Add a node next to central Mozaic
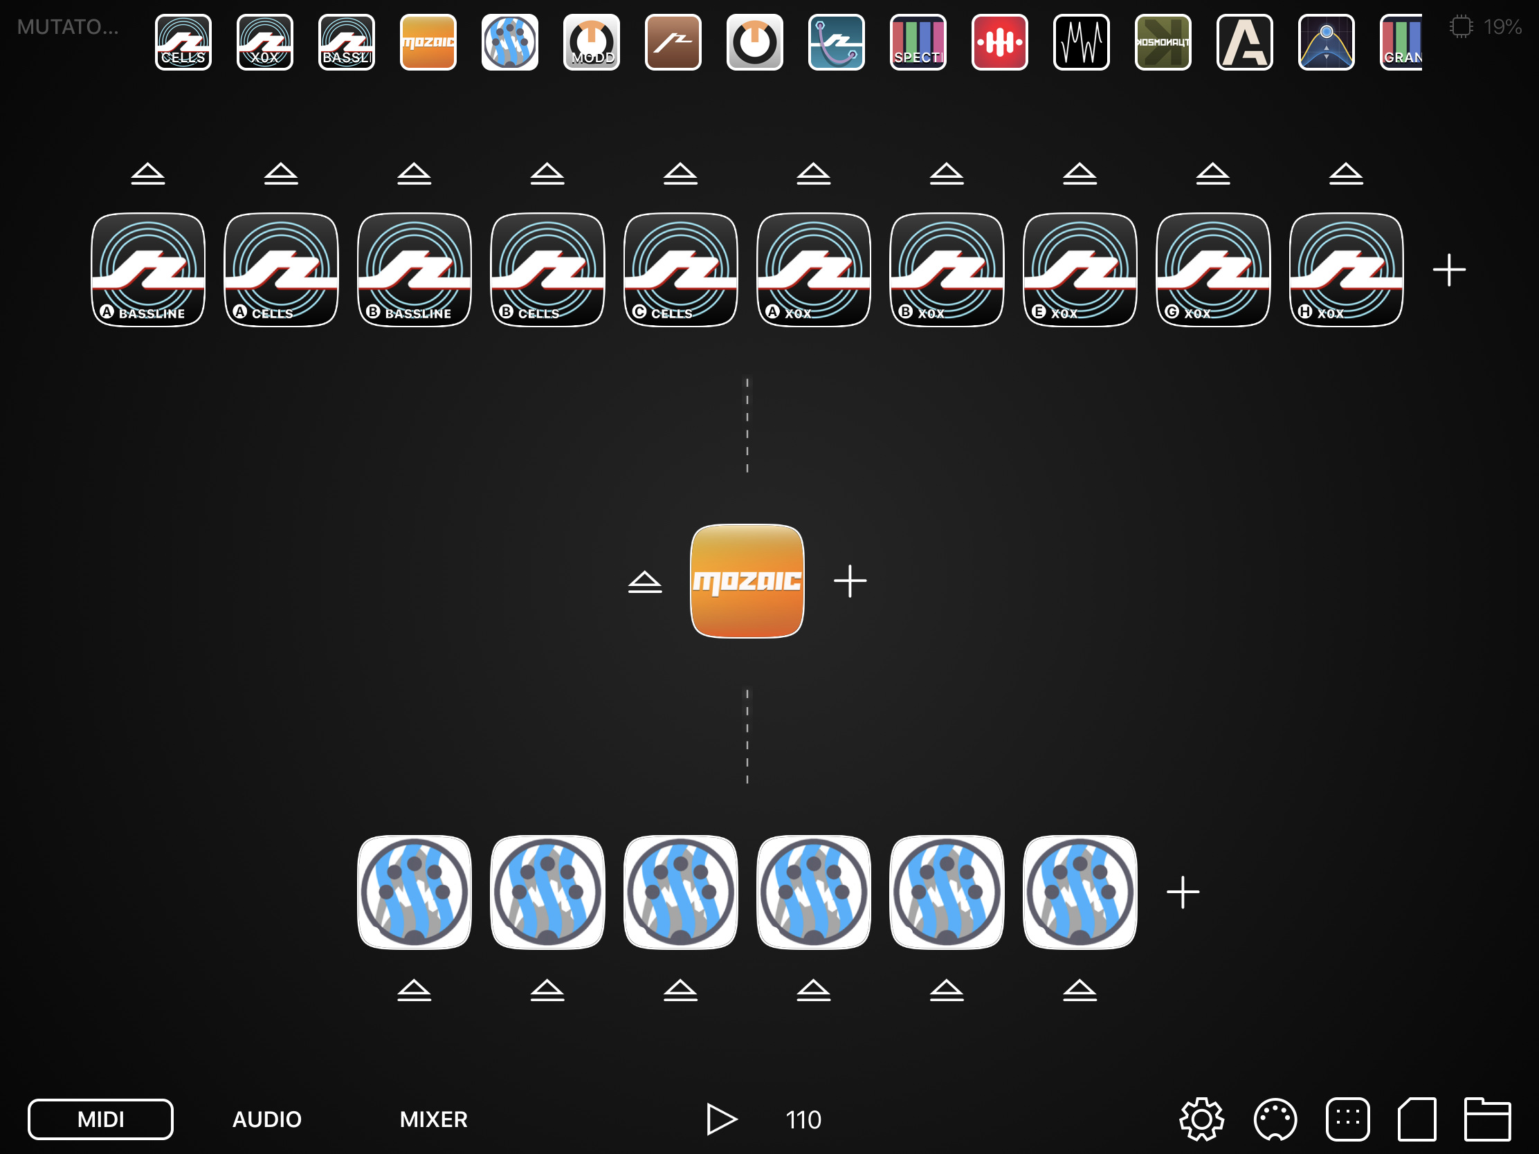This screenshot has width=1539, height=1154. click(x=850, y=581)
